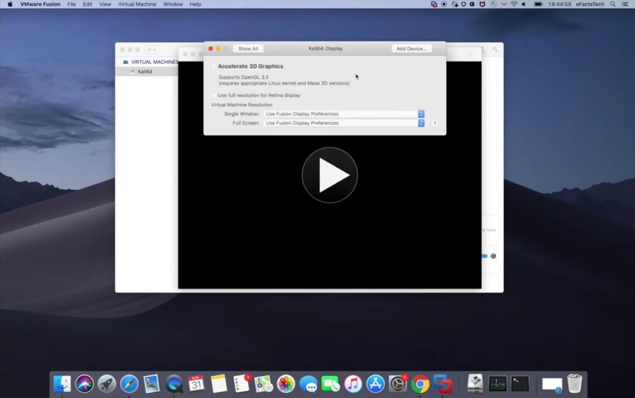Close the Kali64 Display settings window
Viewport: 635px width, 398px height.
pyautogui.click(x=211, y=48)
